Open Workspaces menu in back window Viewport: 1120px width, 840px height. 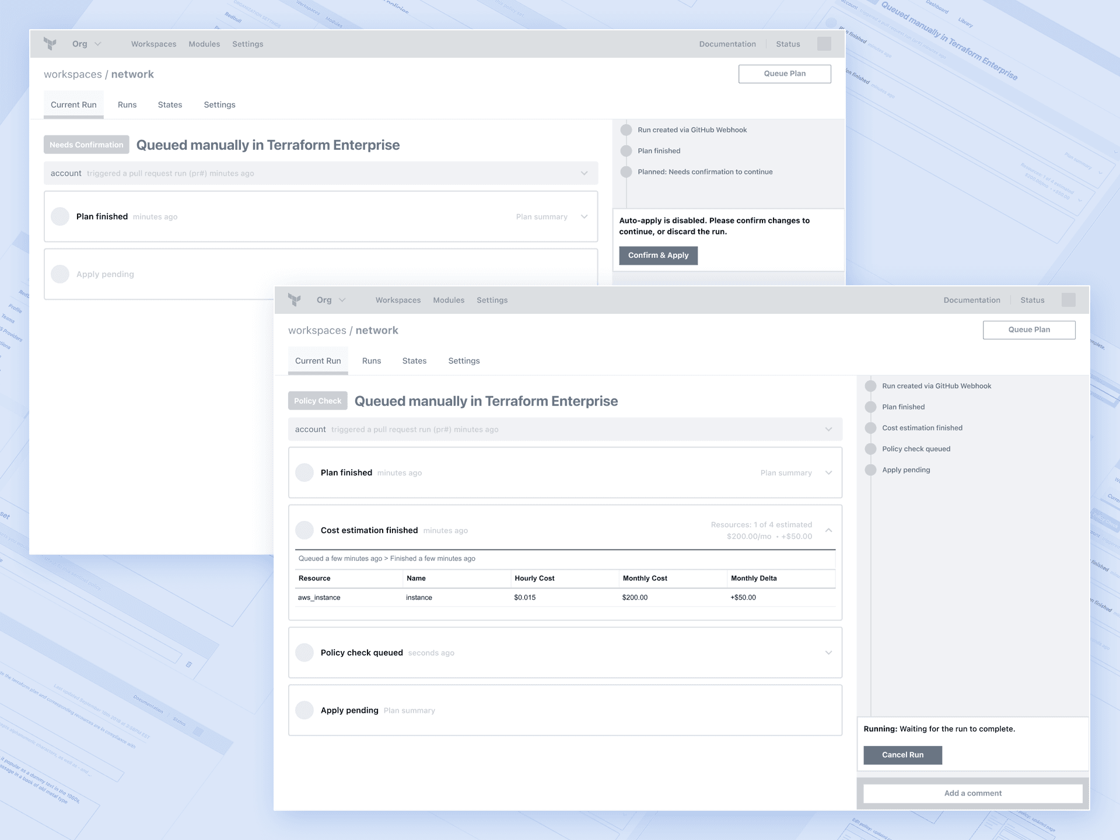coord(153,44)
